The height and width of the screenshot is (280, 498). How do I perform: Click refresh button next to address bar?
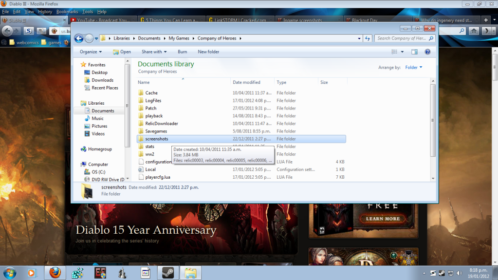[368, 38]
